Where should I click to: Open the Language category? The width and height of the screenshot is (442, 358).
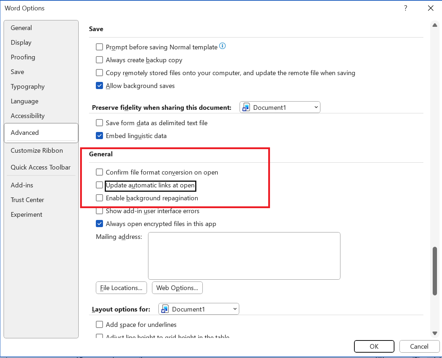tap(41, 101)
